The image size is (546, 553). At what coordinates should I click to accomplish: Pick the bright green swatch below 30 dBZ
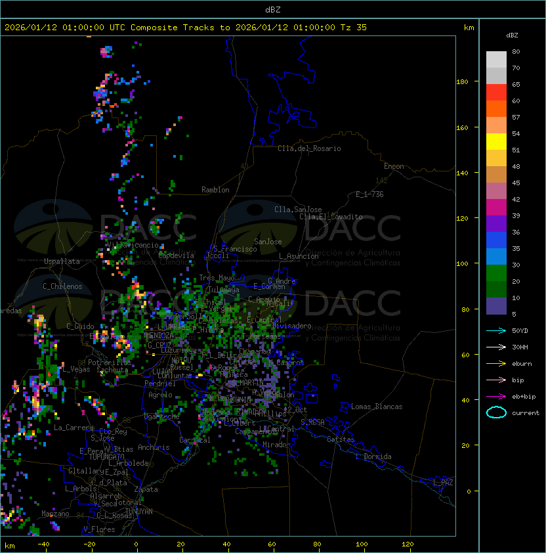coord(496,273)
